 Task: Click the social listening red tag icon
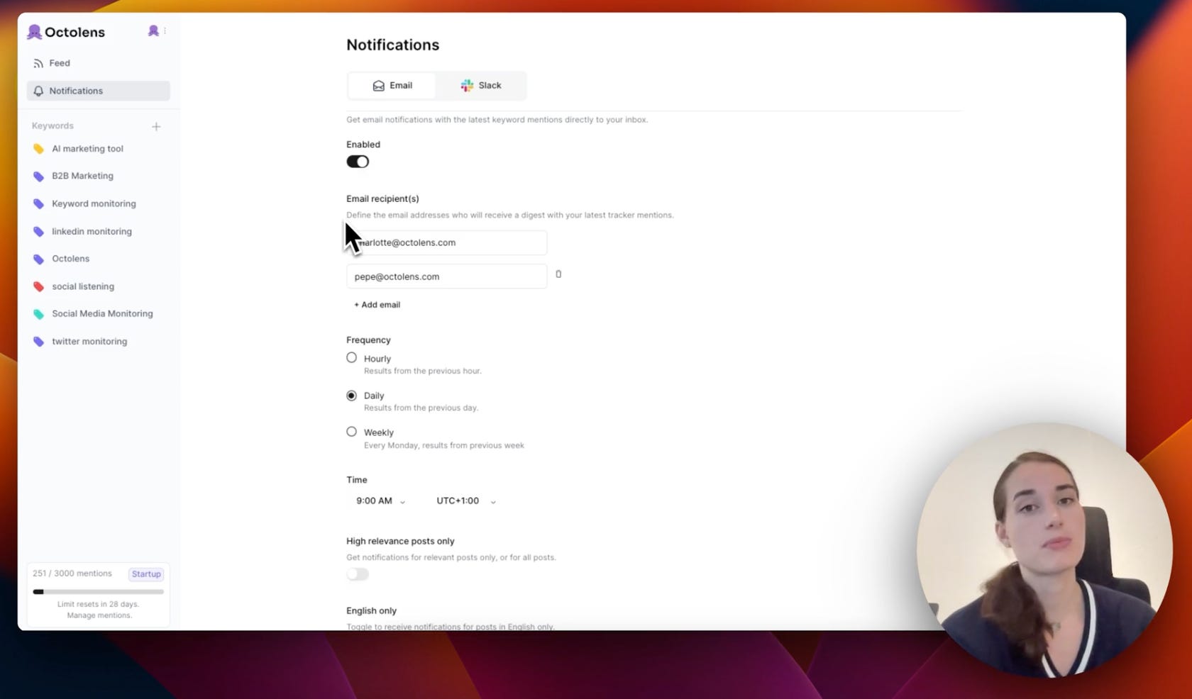pos(39,286)
